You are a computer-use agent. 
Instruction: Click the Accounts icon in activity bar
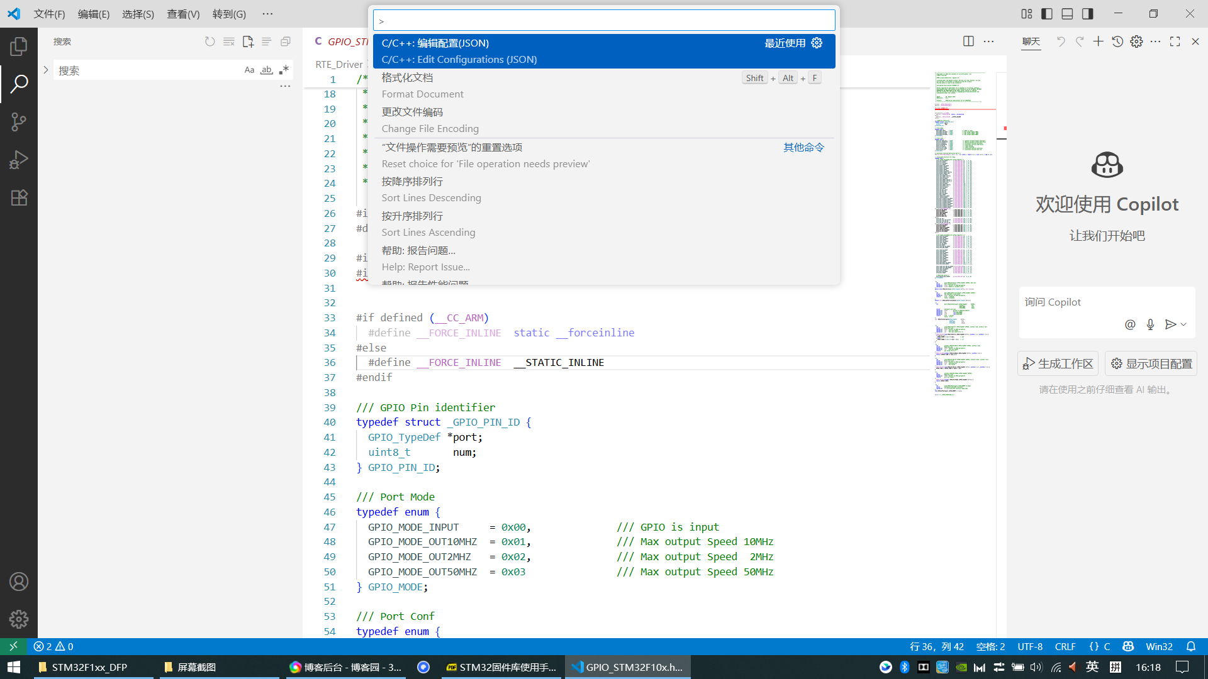click(19, 582)
